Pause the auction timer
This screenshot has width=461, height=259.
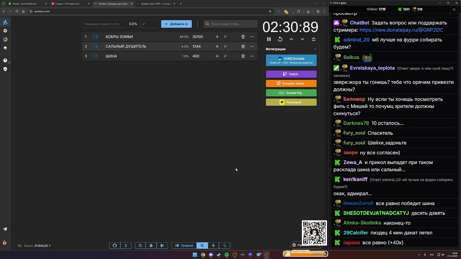[x=269, y=39]
